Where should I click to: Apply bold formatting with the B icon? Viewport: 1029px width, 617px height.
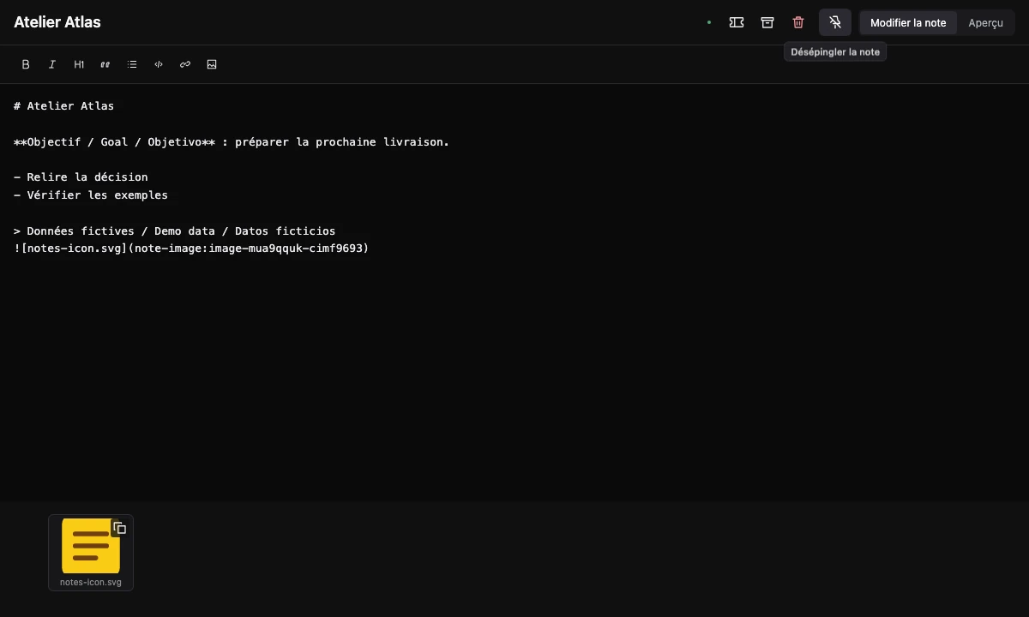tap(26, 64)
